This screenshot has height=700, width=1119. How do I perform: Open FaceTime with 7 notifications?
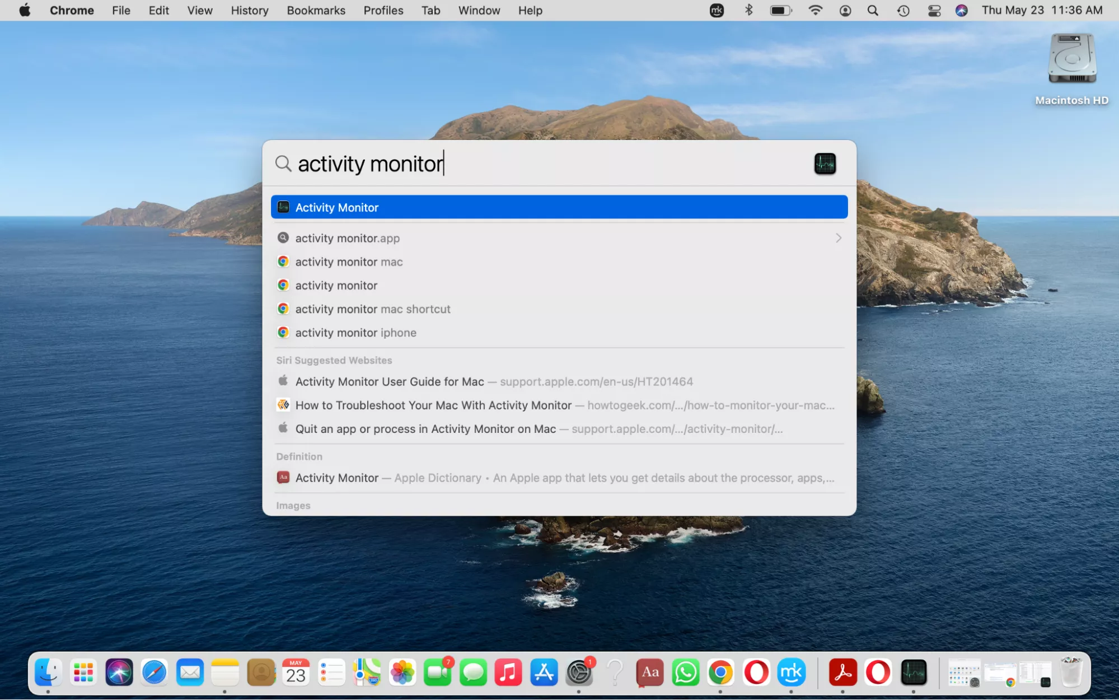coord(438,673)
